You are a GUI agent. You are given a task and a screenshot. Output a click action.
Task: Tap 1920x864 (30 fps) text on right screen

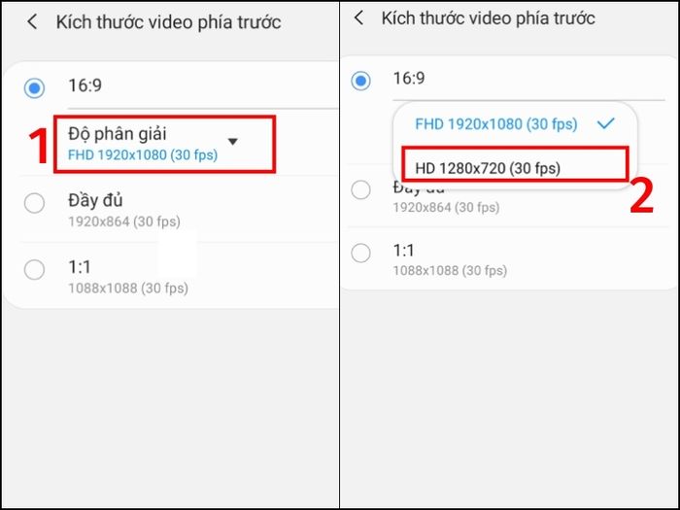[446, 207]
